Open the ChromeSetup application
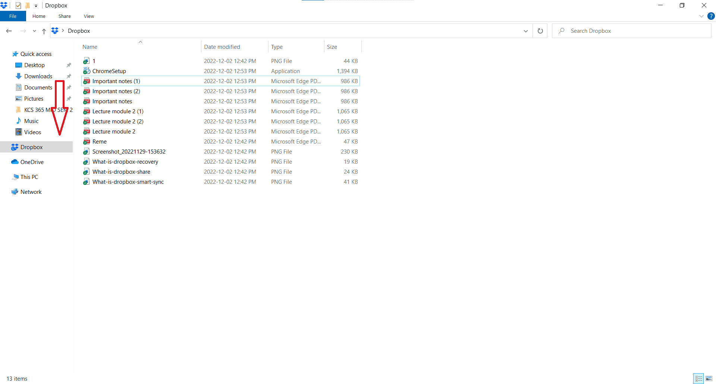The width and height of the screenshot is (716, 384). 109,71
